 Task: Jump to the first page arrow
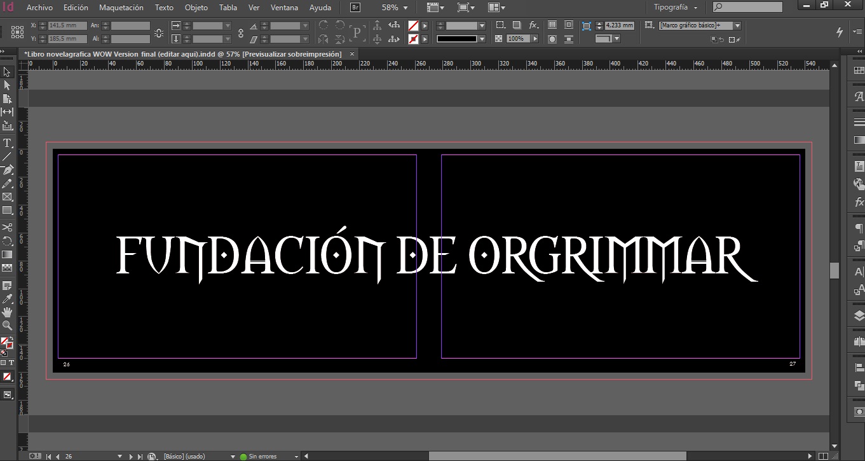click(x=49, y=457)
